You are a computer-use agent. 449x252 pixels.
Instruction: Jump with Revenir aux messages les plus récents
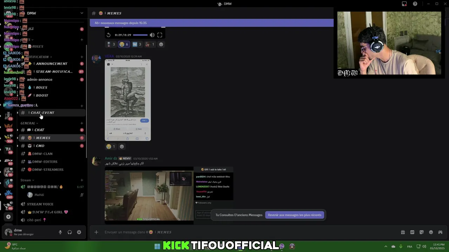click(295, 215)
